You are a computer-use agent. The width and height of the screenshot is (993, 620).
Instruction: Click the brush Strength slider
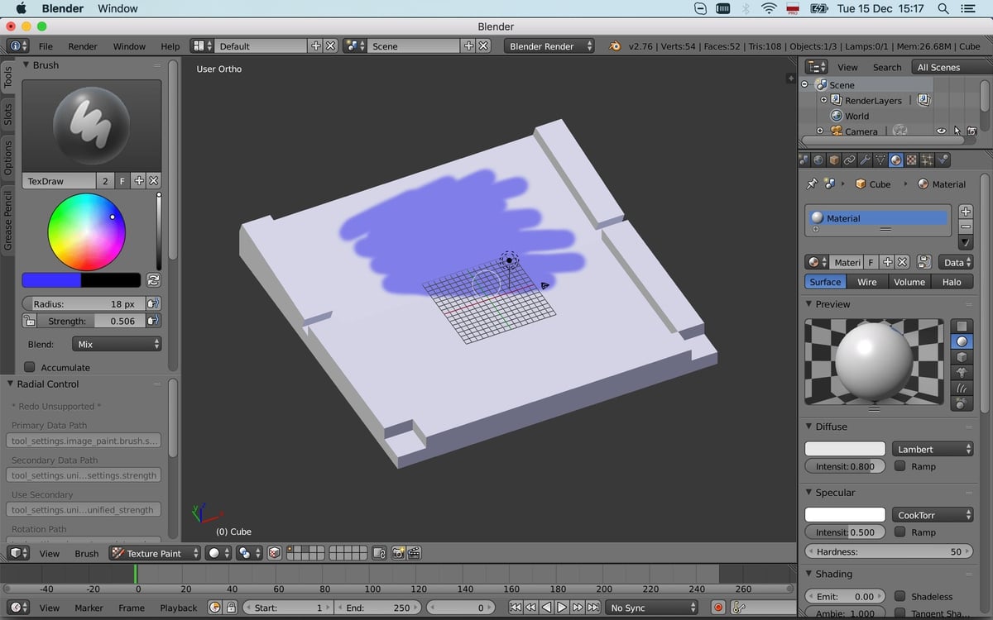[x=91, y=321]
